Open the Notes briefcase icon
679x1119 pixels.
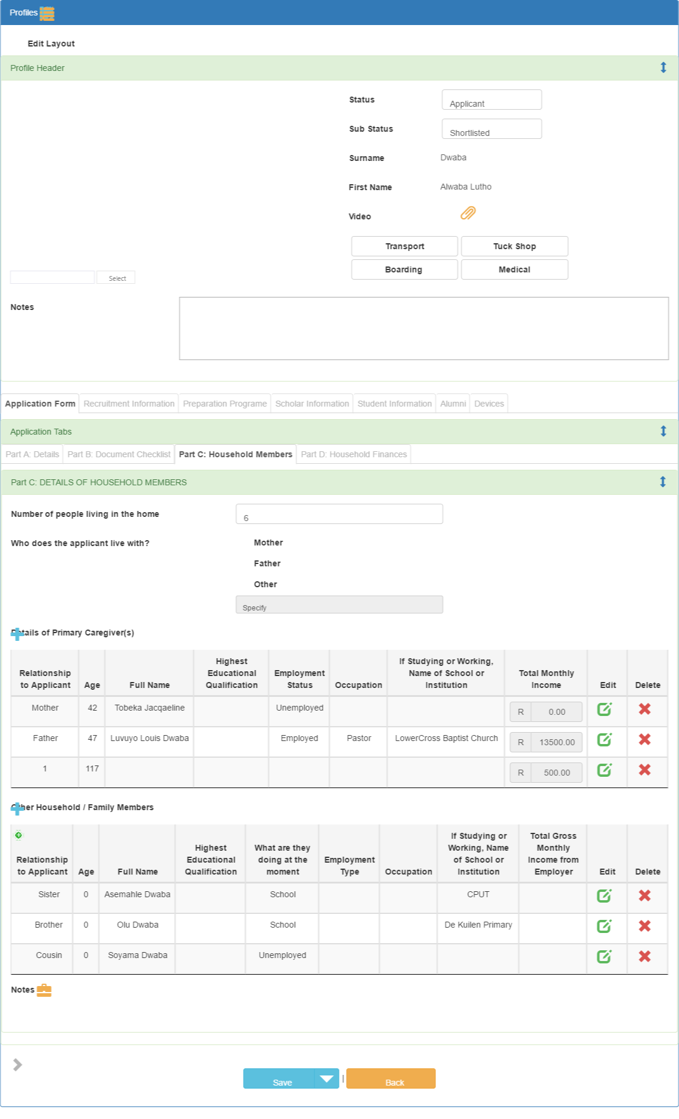pos(44,990)
